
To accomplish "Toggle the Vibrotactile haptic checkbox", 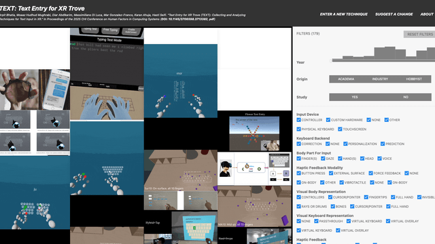I will coord(342,182).
